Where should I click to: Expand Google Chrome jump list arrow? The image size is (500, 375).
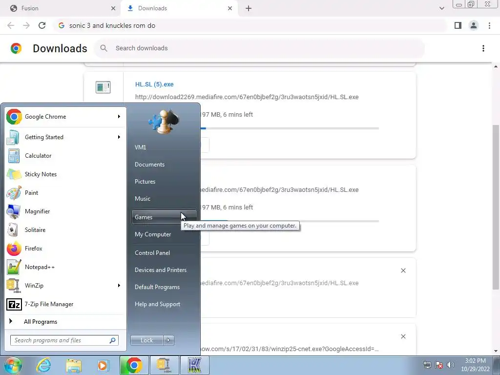pos(119,117)
